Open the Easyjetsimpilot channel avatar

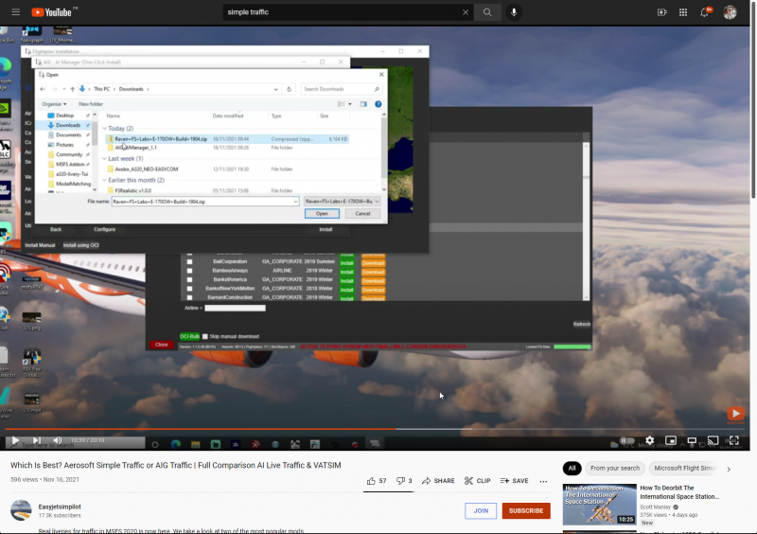pos(21,510)
